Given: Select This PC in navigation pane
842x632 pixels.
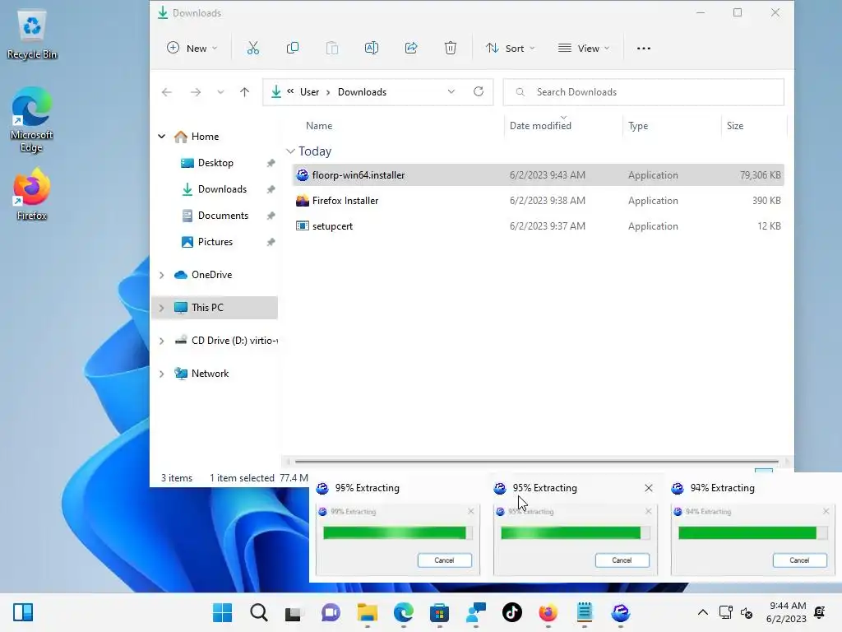Looking at the screenshot, I should [215, 308].
